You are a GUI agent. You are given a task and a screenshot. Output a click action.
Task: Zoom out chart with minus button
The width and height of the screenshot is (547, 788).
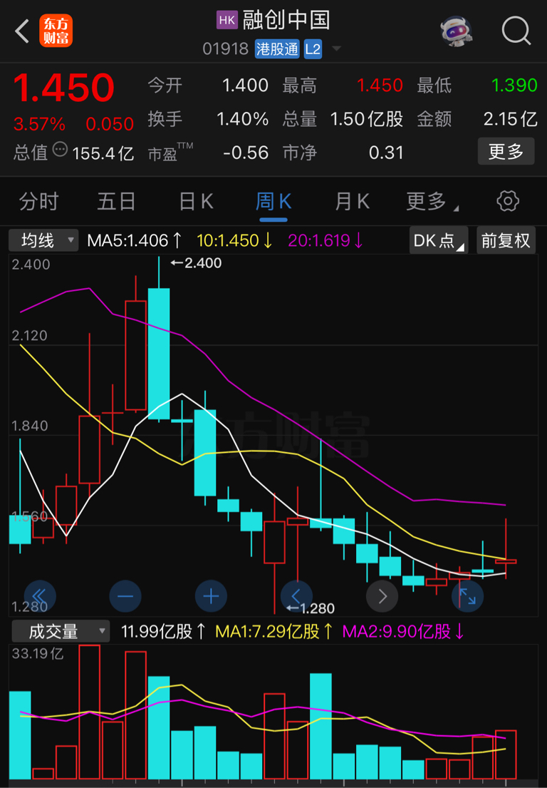(125, 596)
